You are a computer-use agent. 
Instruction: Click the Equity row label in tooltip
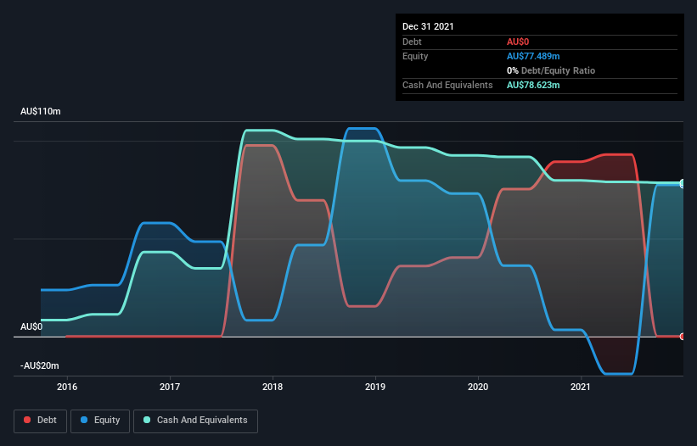tap(415, 56)
